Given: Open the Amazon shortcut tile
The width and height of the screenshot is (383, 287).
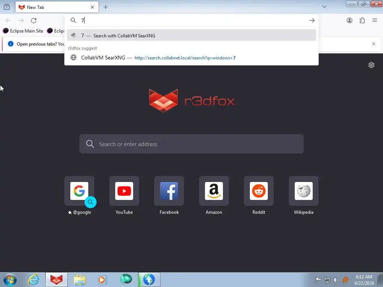Looking at the screenshot, I should pyautogui.click(x=214, y=191).
